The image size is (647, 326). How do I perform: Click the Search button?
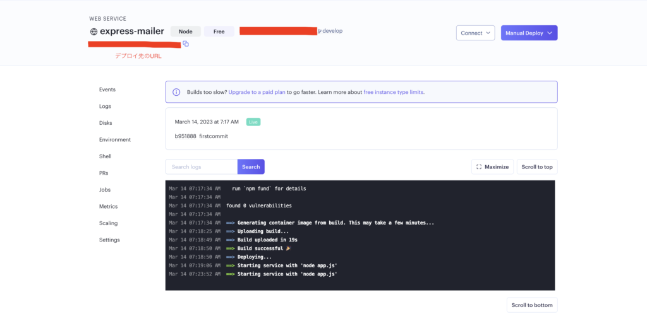[x=251, y=166]
